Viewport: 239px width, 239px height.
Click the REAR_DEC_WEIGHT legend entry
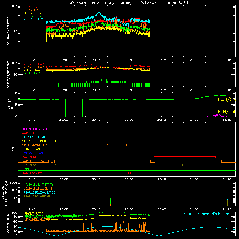coord(37,197)
